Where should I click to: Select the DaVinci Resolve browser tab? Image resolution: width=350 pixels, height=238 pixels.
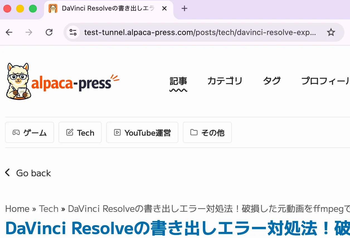(x=109, y=9)
